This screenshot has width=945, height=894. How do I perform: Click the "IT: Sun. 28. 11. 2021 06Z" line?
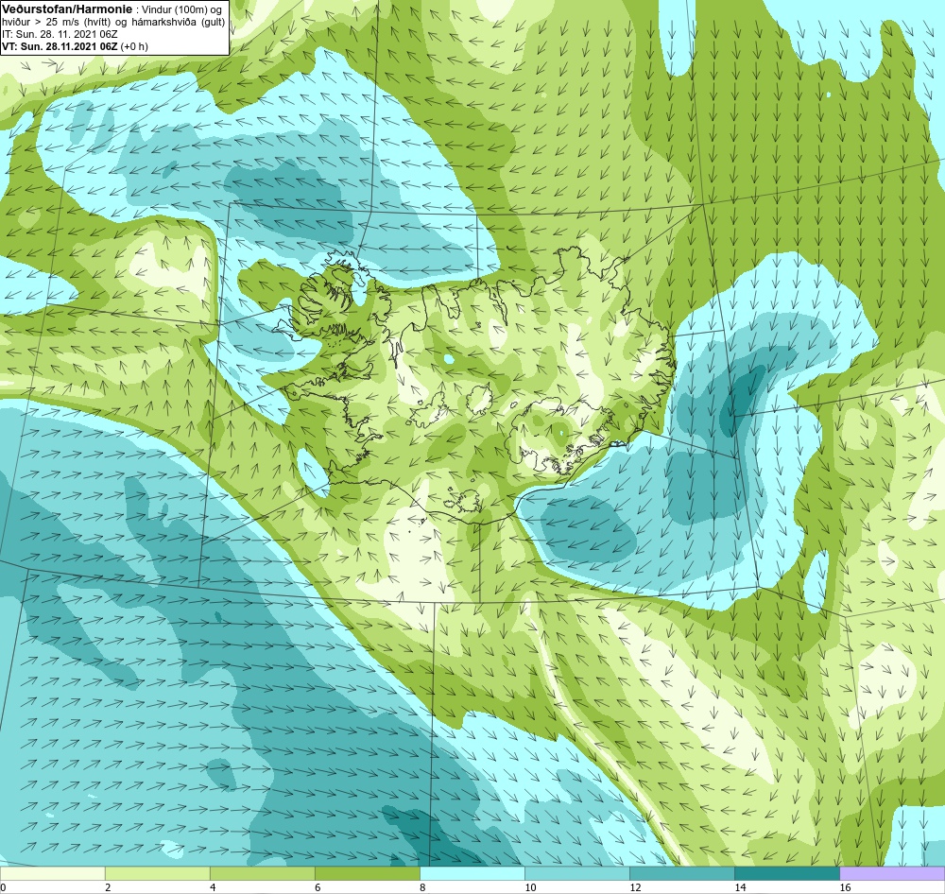[x=60, y=34]
